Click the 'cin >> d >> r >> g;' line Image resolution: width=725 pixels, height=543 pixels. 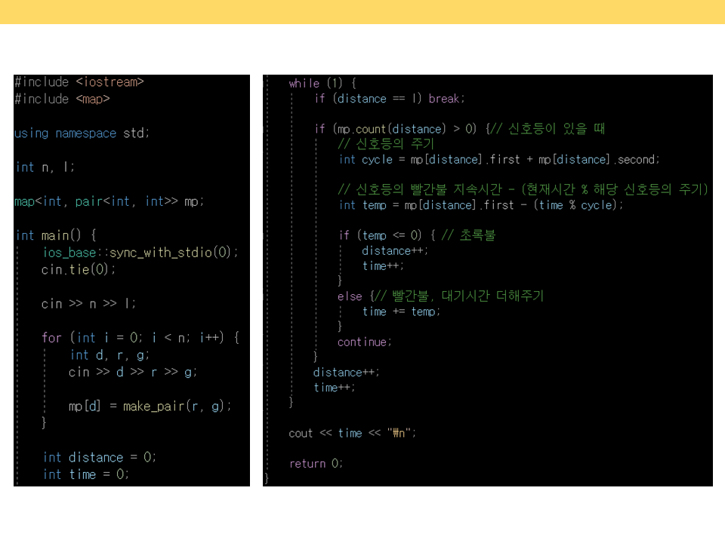click(x=133, y=372)
